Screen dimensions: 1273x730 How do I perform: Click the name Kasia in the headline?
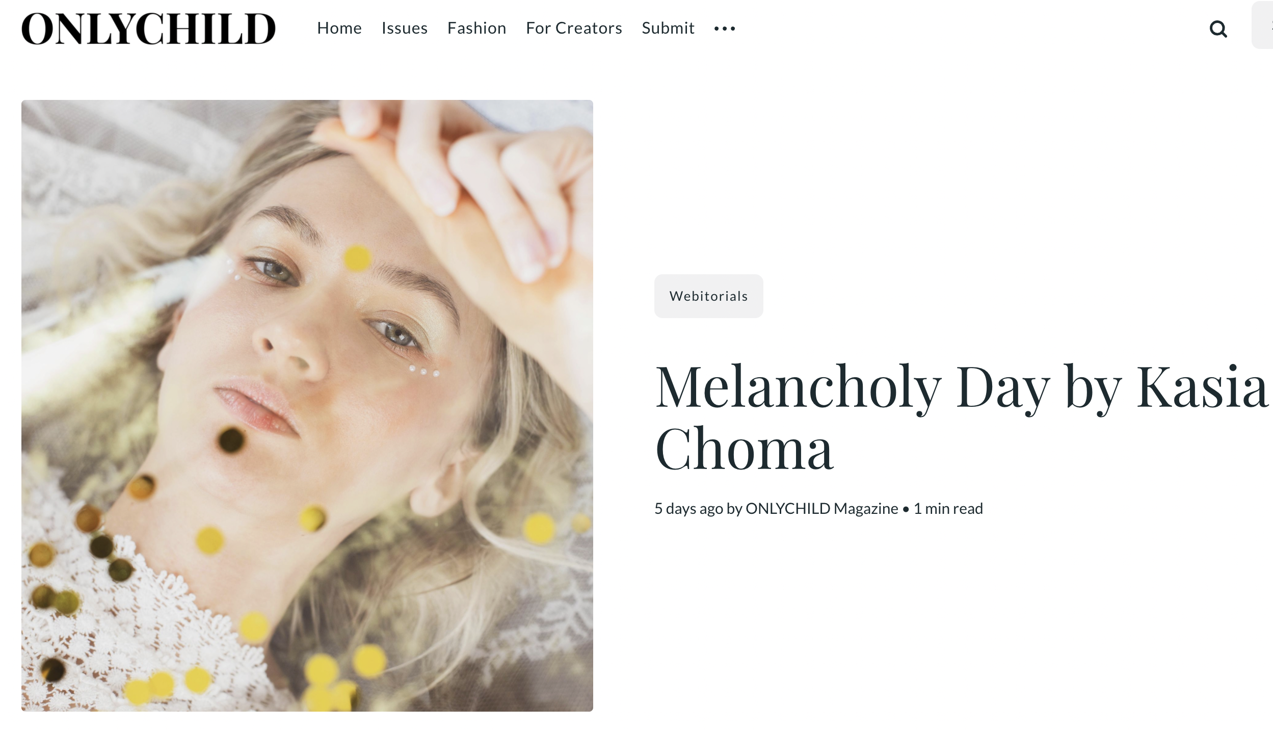coord(1202,386)
